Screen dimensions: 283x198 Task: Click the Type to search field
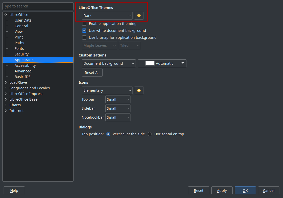pyautogui.click(x=38, y=6)
